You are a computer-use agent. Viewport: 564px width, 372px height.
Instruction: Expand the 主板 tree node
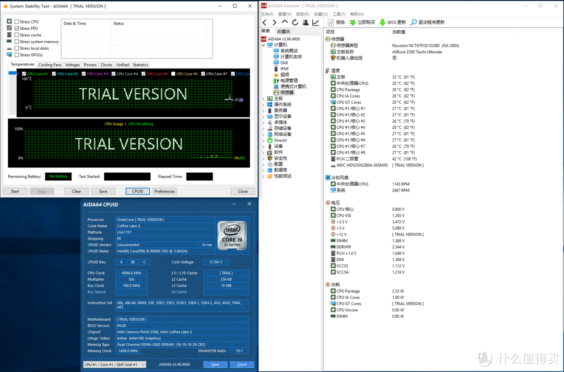[264, 99]
